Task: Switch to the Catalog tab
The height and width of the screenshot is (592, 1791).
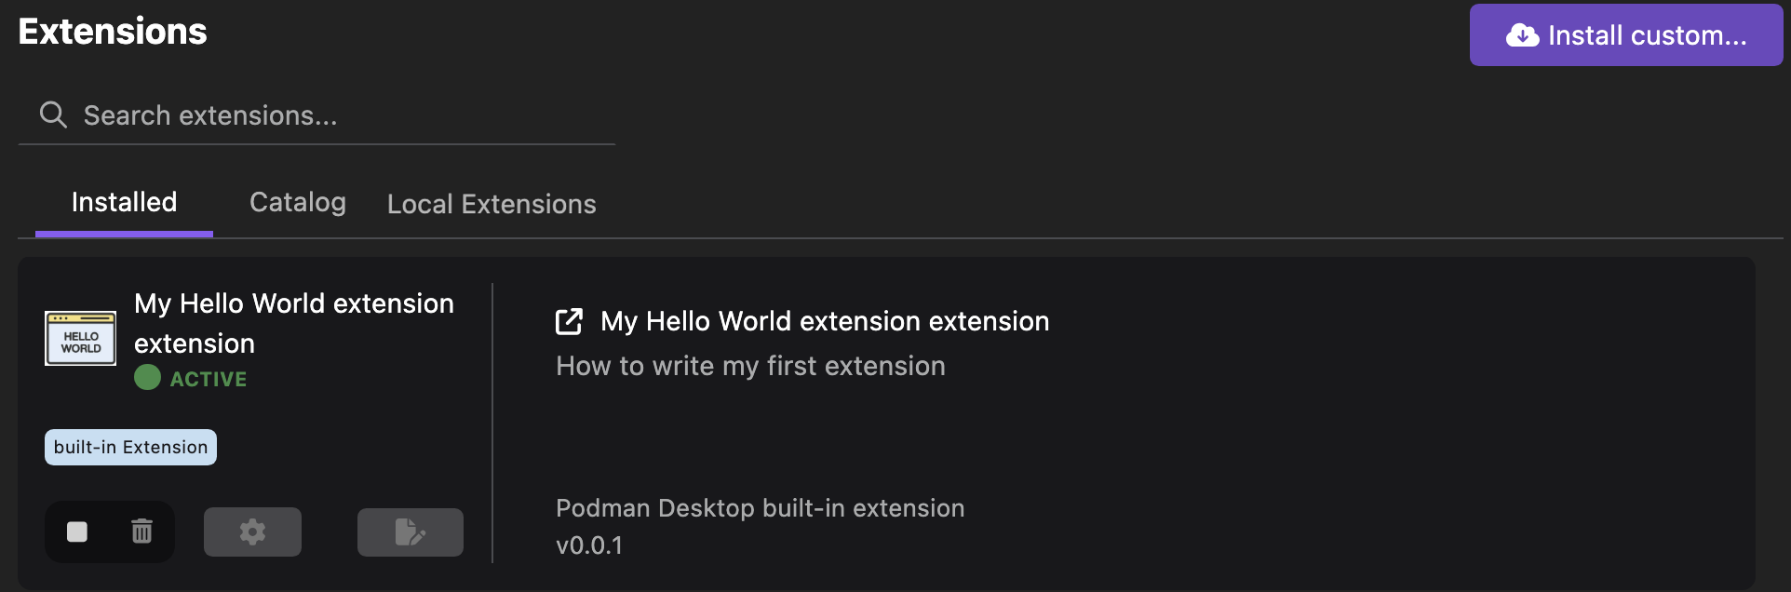Action: coord(297,202)
